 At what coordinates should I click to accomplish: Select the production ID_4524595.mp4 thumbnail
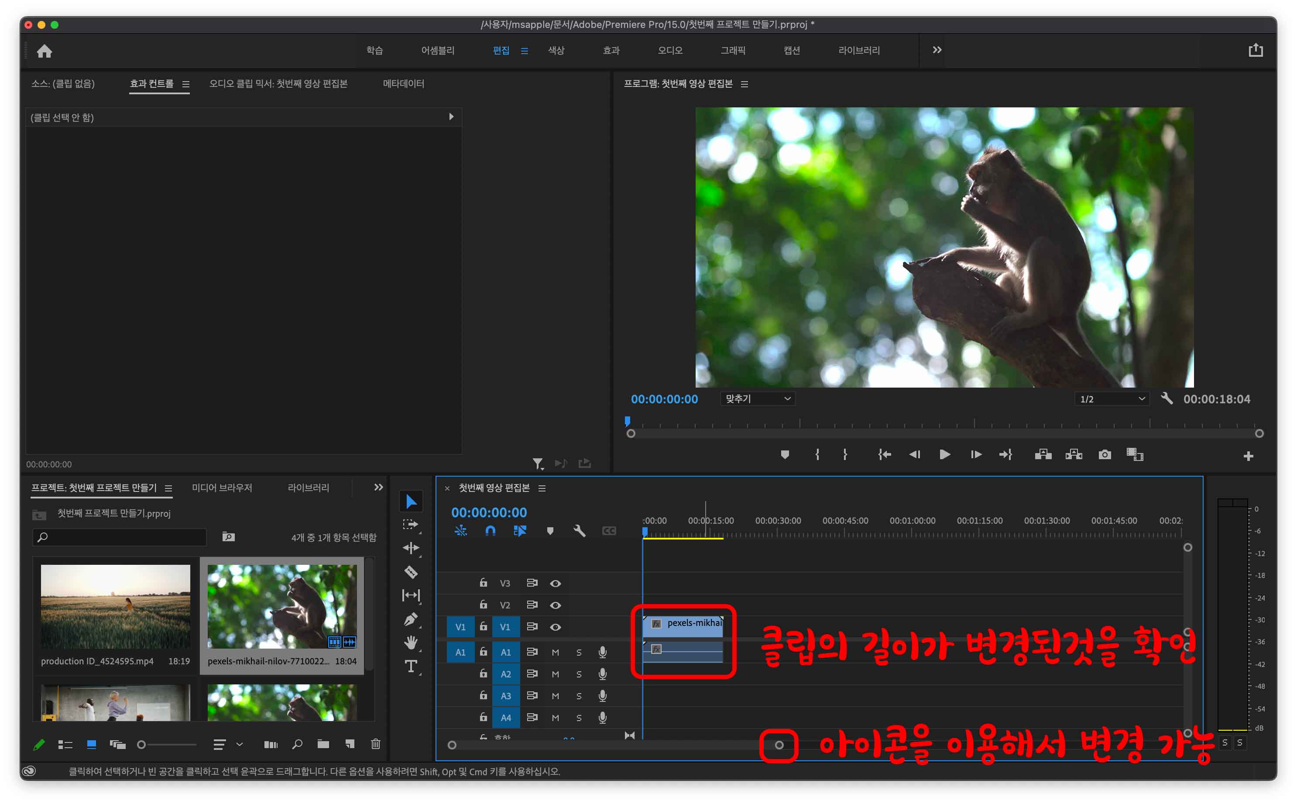[115, 606]
